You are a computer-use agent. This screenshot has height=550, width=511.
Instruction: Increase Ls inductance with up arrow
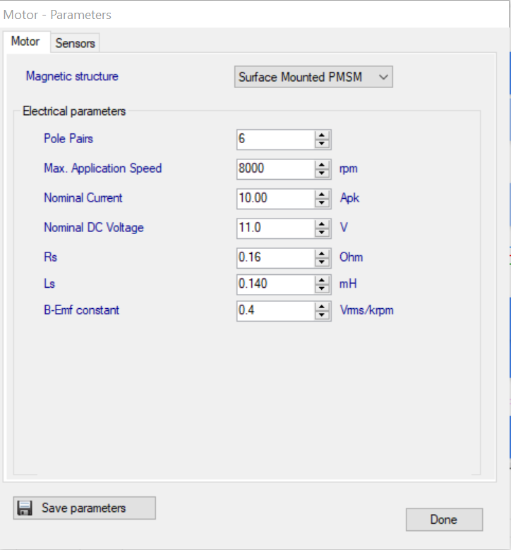click(x=323, y=280)
